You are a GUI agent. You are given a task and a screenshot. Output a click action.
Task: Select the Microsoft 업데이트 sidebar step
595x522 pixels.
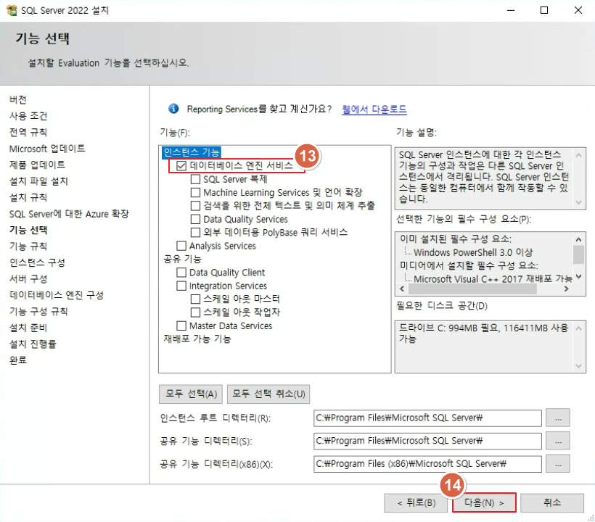(x=47, y=148)
